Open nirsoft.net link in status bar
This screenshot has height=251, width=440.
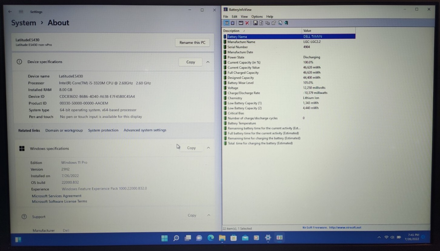tap(345, 227)
